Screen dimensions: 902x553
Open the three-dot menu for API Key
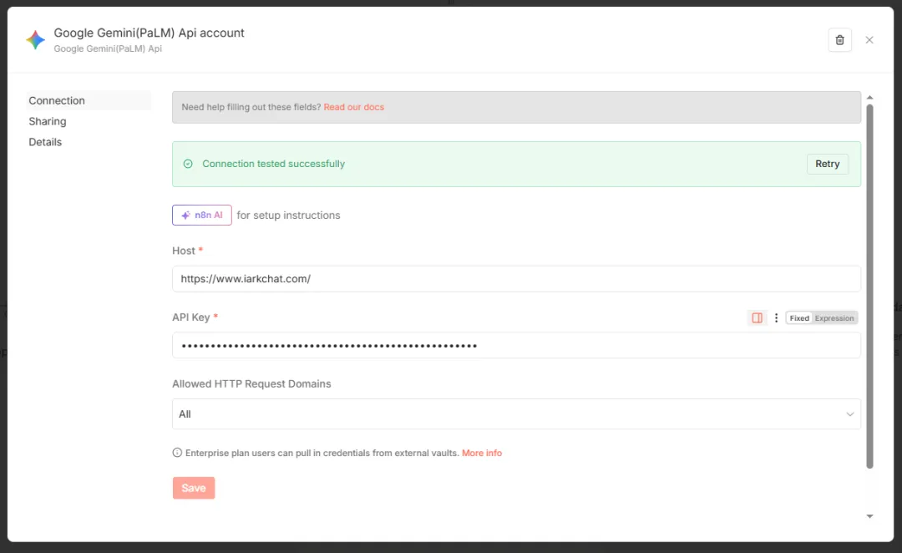tap(776, 317)
